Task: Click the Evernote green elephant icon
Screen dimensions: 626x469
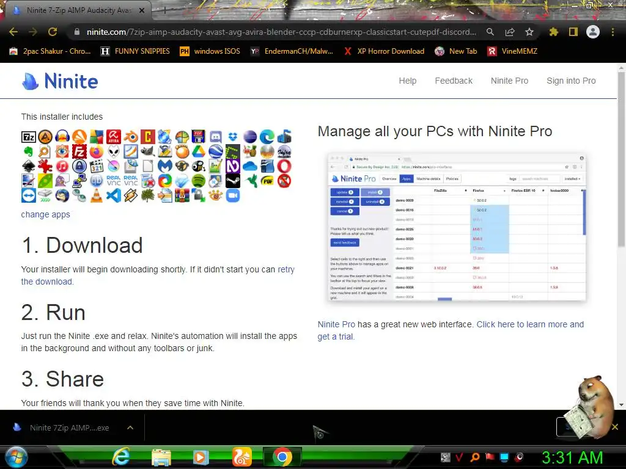Action: pos(28,152)
